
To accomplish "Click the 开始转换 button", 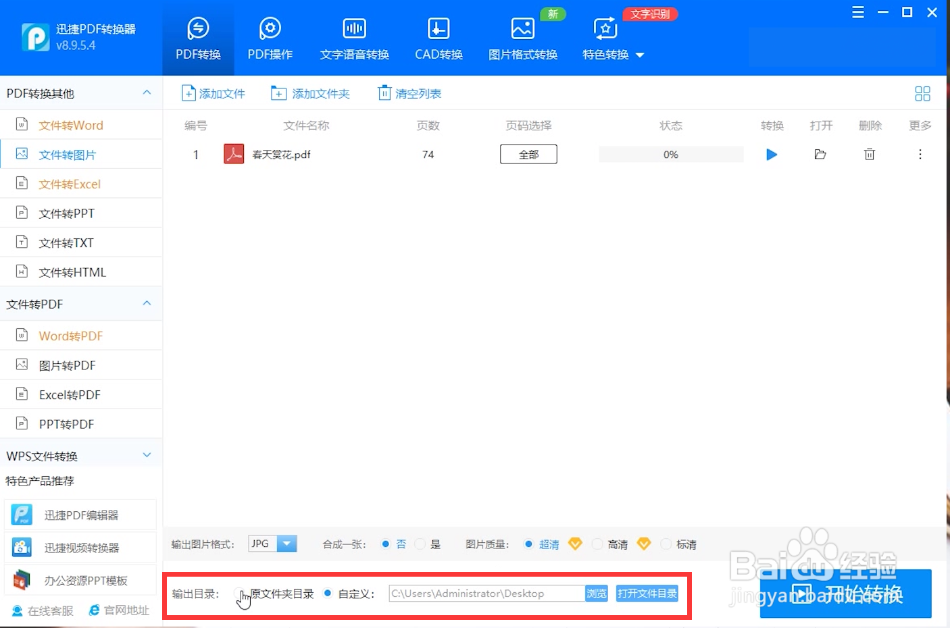I will [x=845, y=594].
